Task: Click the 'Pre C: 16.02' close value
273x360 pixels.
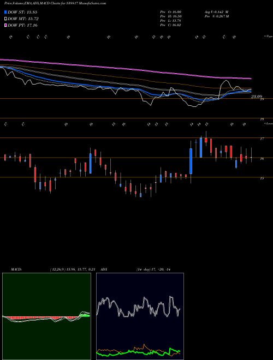Action: coord(171,25)
